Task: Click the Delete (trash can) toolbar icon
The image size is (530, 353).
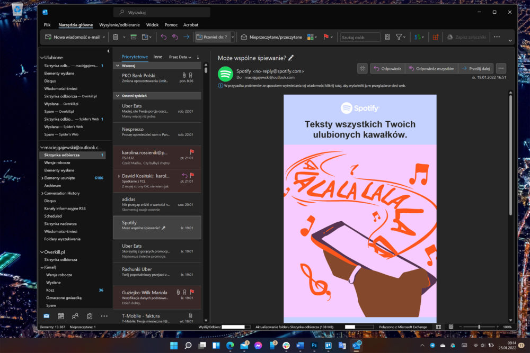Action: (x=116, y=37)
